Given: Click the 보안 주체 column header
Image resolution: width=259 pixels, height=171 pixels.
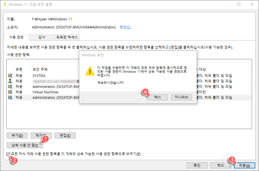Looking at the screenshot, I should 40,69.
